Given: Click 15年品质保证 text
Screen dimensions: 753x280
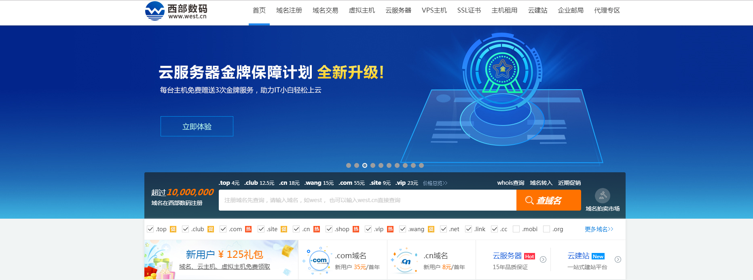Looking at the screenshot, I should (x=510, y=267).
